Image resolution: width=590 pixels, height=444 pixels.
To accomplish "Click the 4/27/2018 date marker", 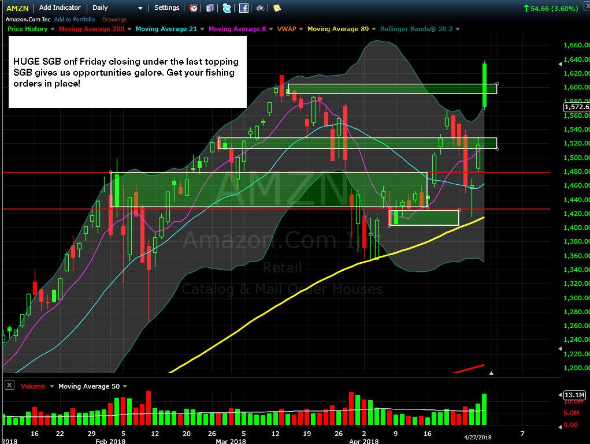I will coord(477,437).
